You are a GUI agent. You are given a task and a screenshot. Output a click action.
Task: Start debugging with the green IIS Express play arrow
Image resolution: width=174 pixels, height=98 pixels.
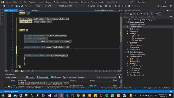[x=86, y=6]
